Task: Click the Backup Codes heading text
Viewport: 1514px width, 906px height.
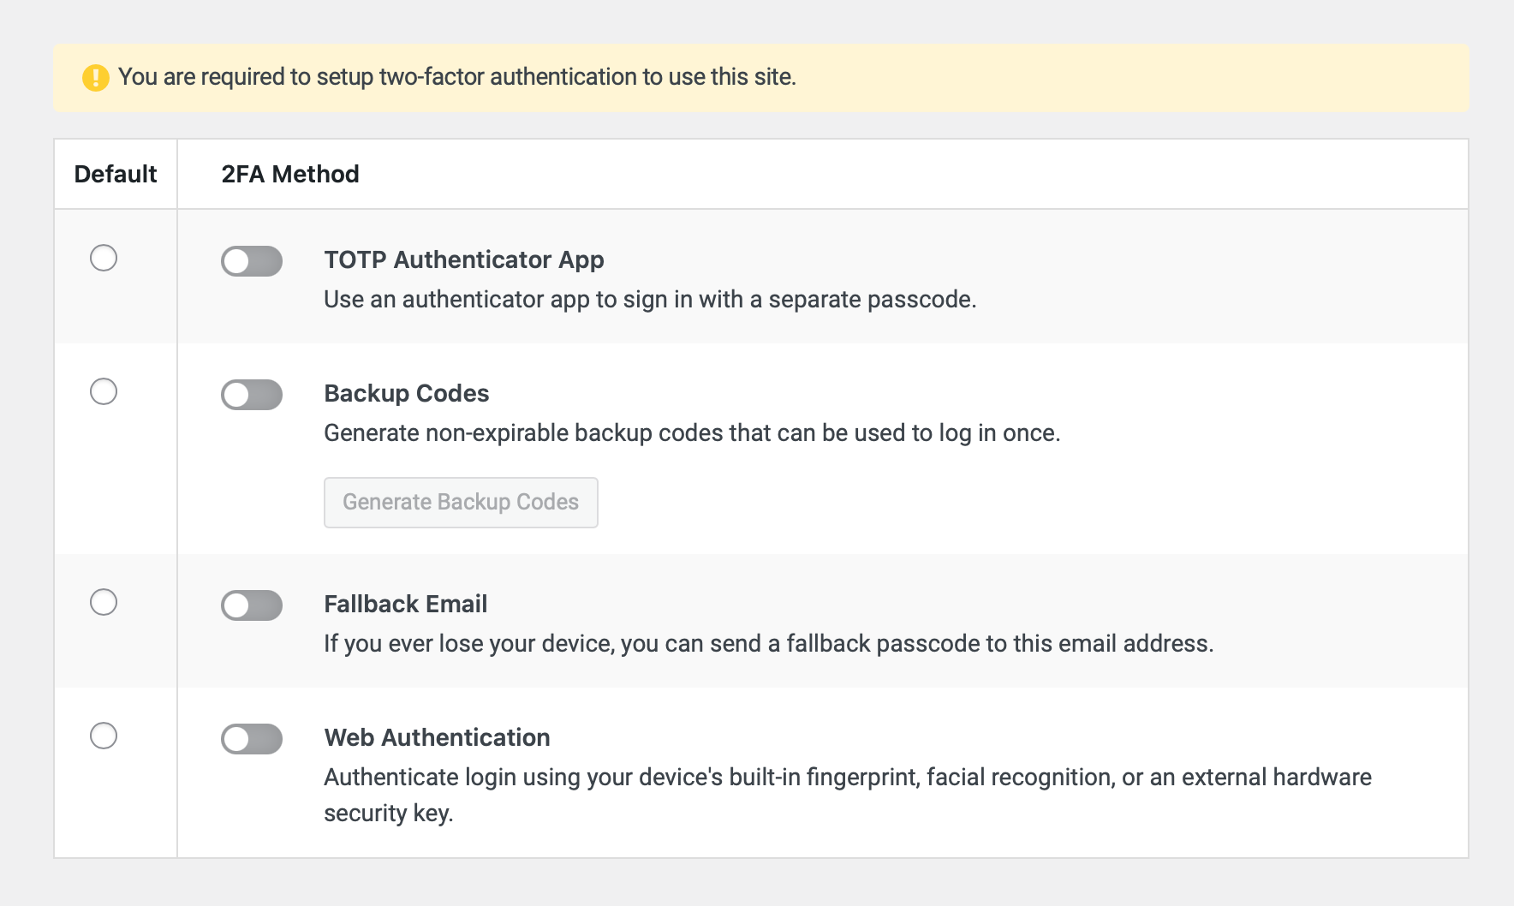Action: point(406,393)
